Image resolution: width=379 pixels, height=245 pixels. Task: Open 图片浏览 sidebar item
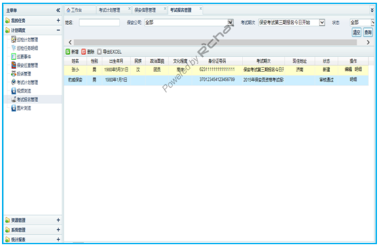coord(21,108)
